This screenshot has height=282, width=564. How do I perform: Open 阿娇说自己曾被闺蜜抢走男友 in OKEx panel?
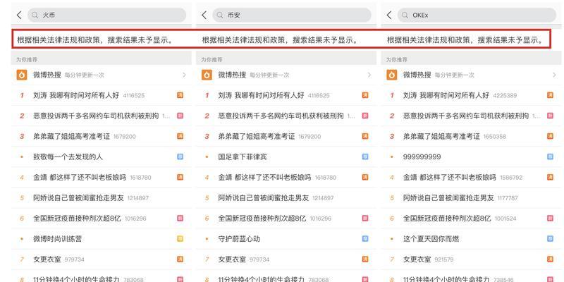coord(448,198)
